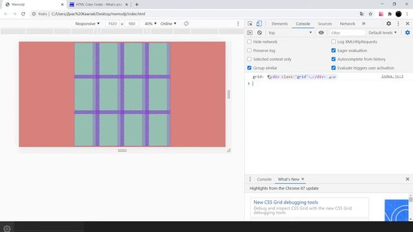Create a live expression with the eye icon
413x232 pixels.
coord(321,33)
